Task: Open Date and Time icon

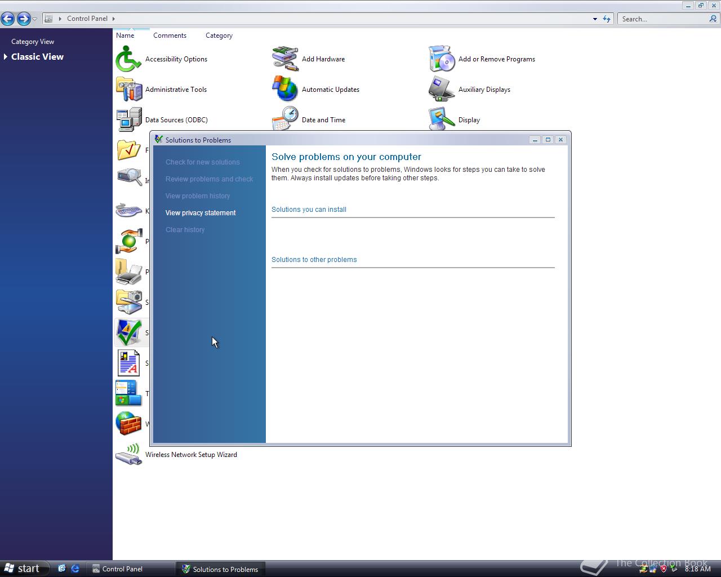Action: (285, 119)
